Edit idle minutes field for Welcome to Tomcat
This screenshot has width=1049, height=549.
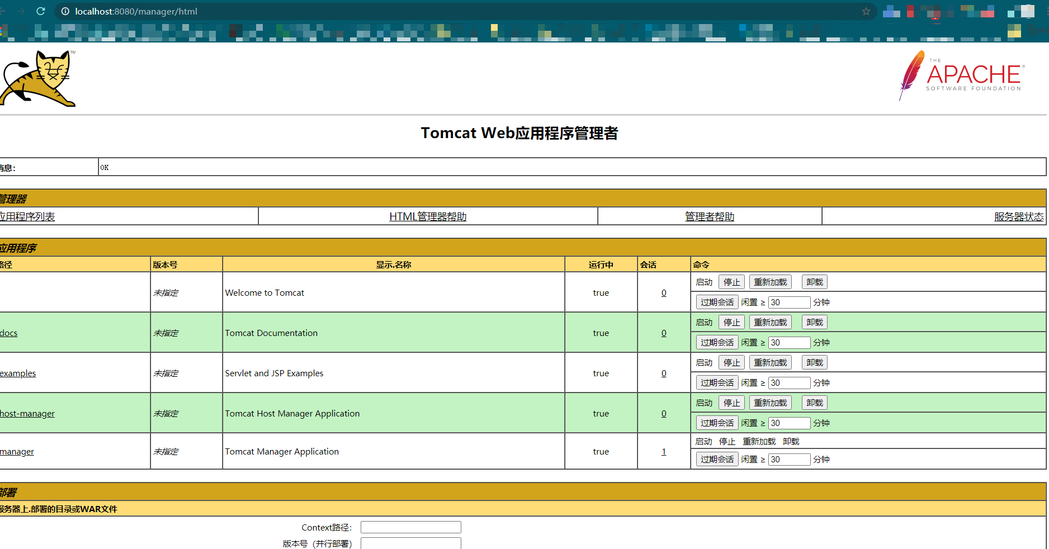790,302
